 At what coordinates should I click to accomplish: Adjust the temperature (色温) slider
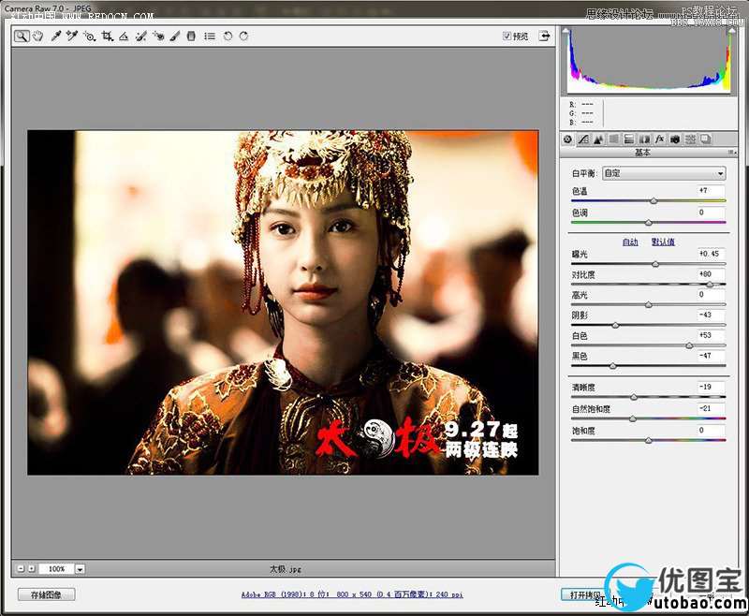[x=654, y=201]
